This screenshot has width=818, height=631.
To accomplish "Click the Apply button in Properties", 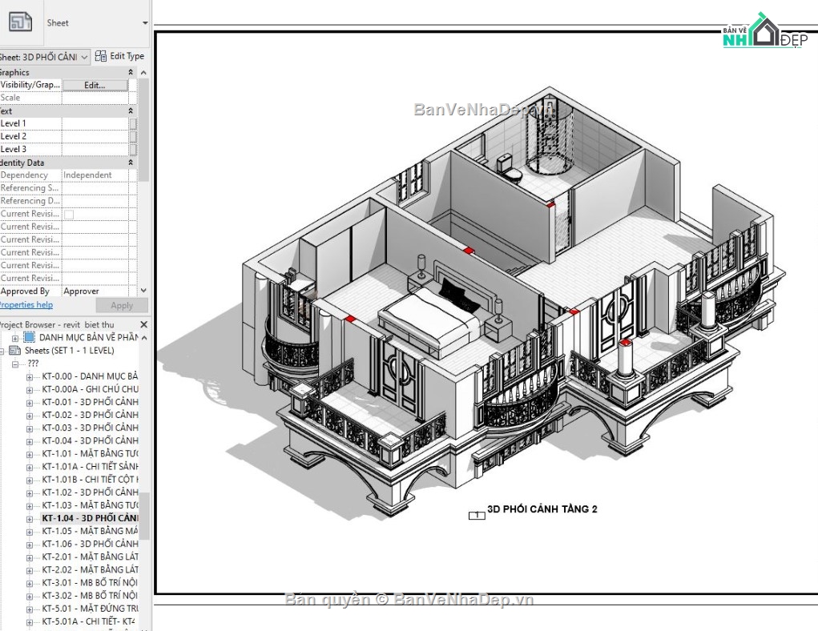I will click(122, 306).
